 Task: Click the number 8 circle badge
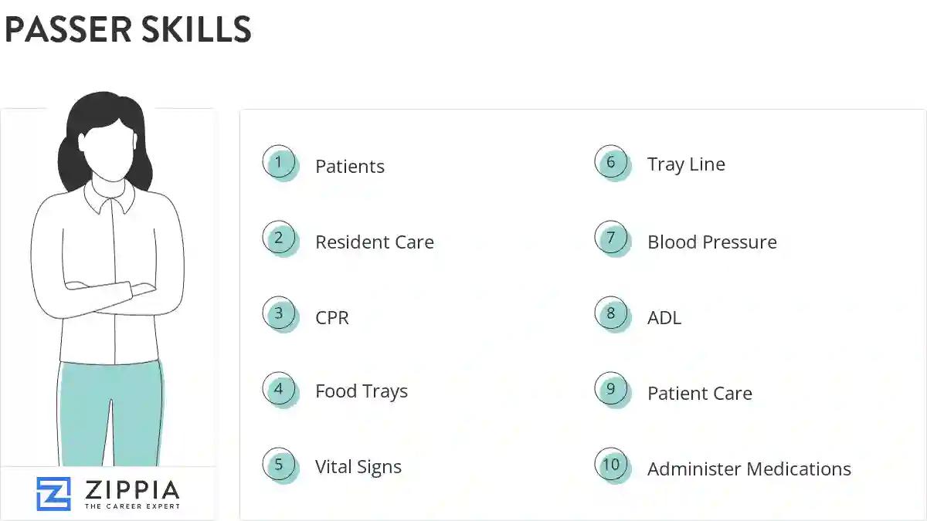pyautogui.click(x=612, y=314)
